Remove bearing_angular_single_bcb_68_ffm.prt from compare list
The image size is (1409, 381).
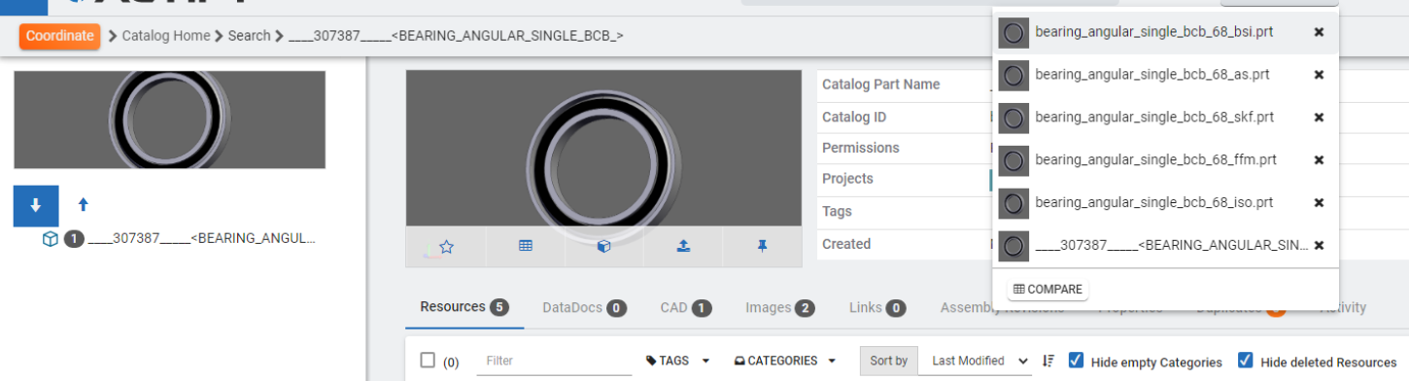tap(1319, 160)
